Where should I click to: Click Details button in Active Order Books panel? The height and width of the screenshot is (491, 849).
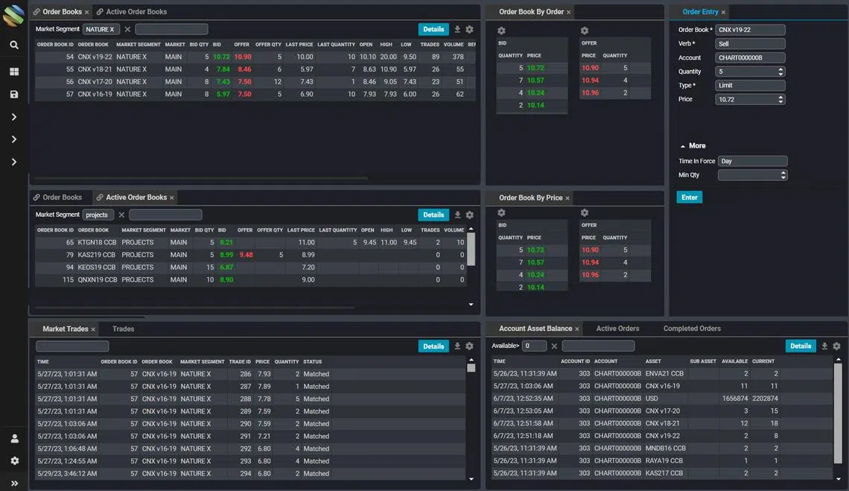click(x=433, y=215)
